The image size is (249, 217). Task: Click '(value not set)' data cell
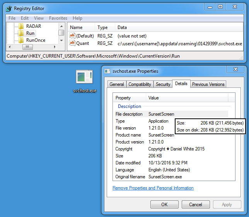(x=132, y=36)
